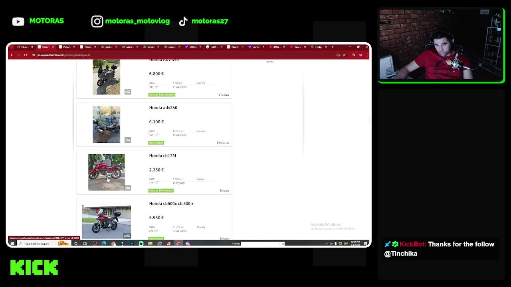Open a new browser tab with plus
This screenshot has width=511, height=287.
point(332,47)
